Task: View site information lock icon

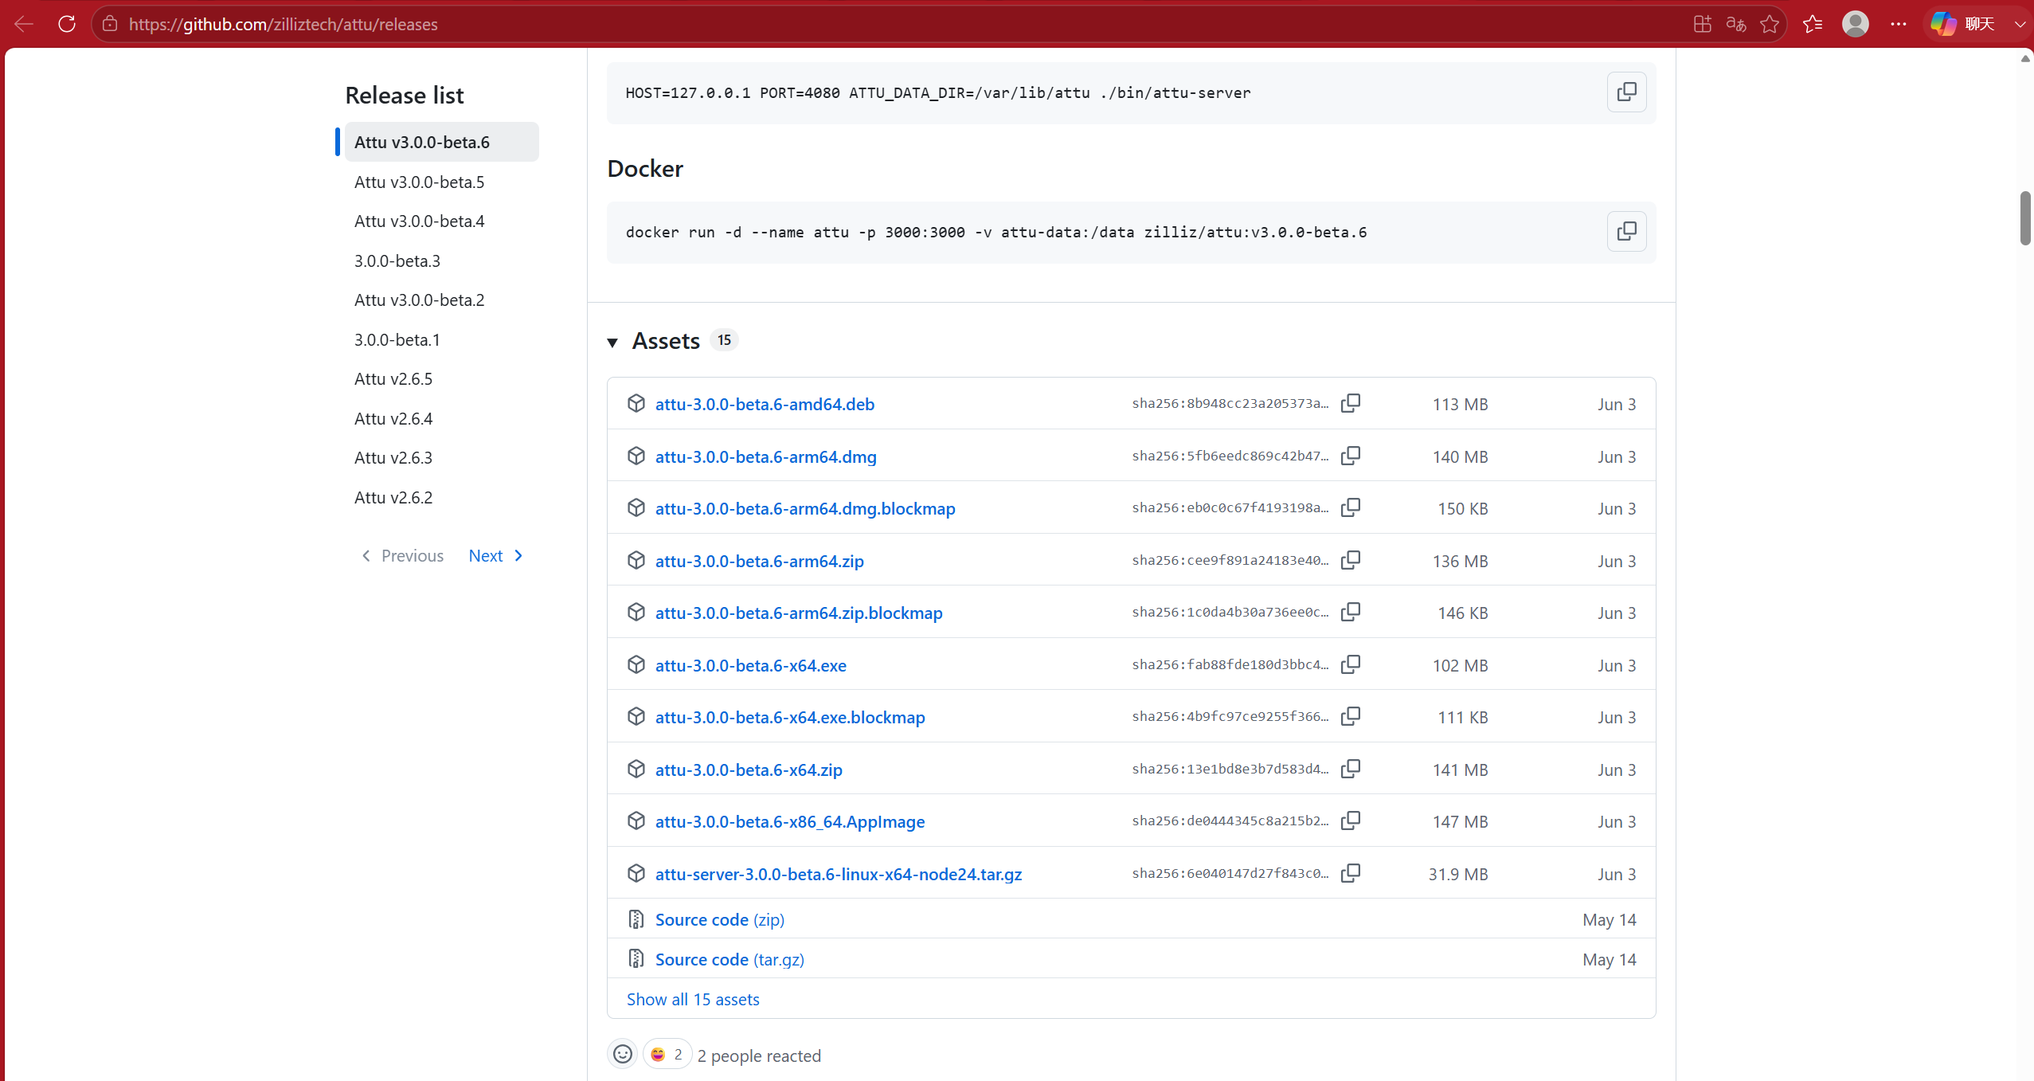Action: click(x=111, y=24)
